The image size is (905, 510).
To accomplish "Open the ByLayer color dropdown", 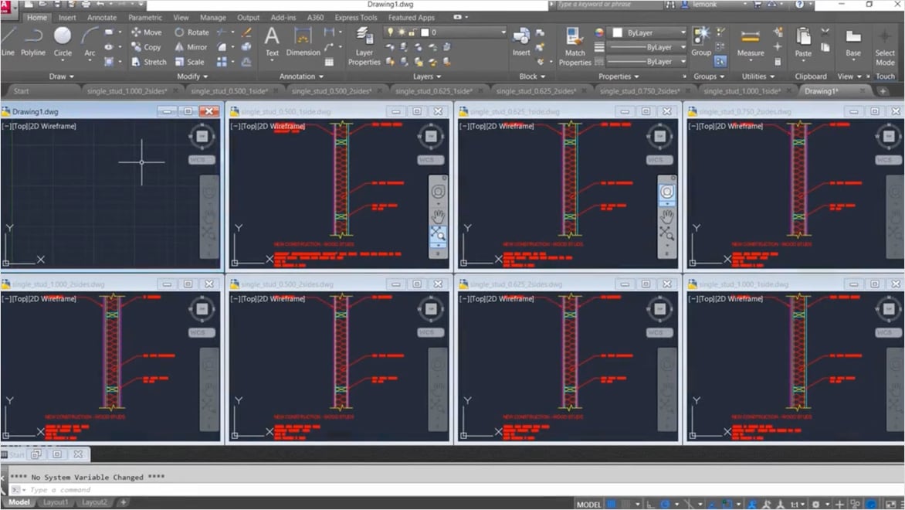I will [x=647, y=32].
